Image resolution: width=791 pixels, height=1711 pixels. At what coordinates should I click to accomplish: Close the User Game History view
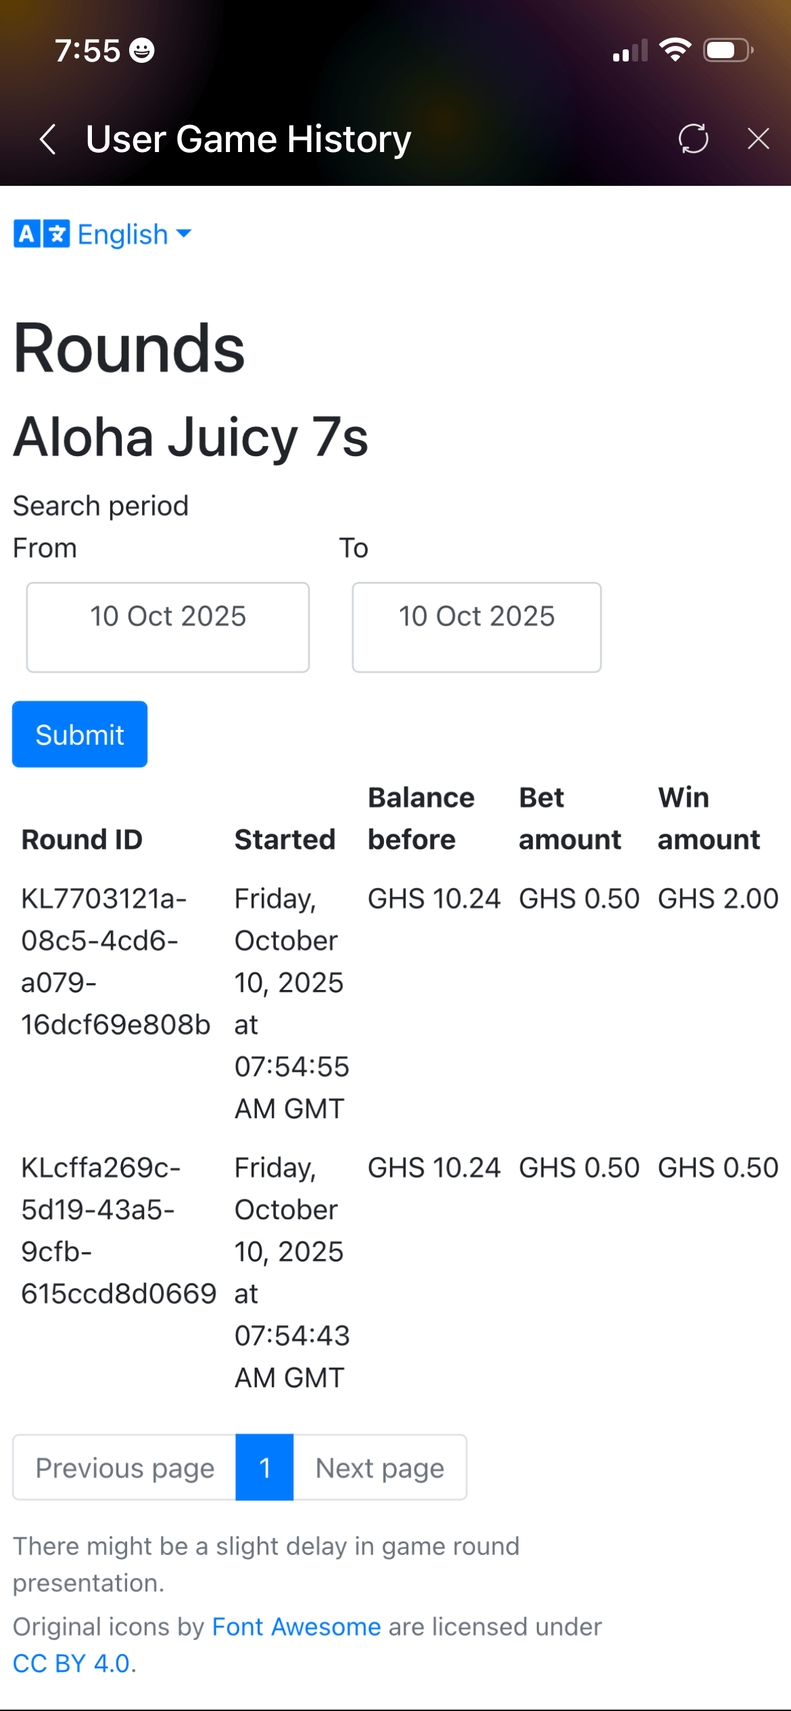758,139
